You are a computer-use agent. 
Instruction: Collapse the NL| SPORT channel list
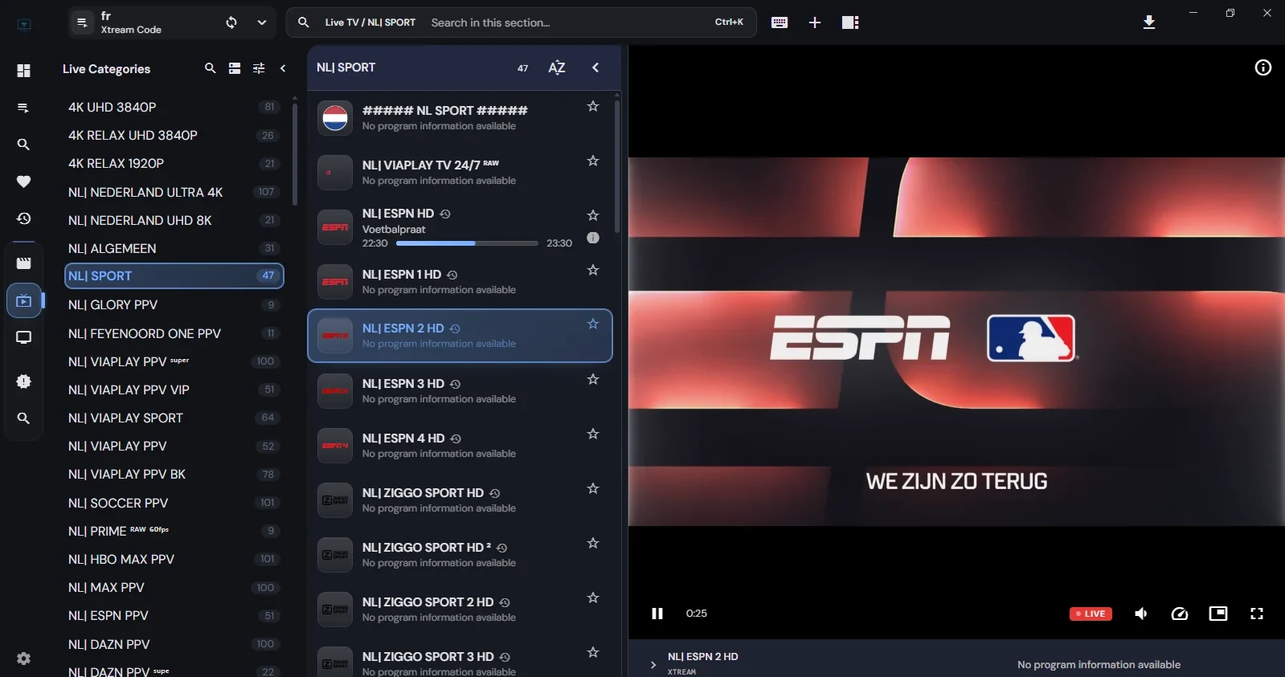595,67
